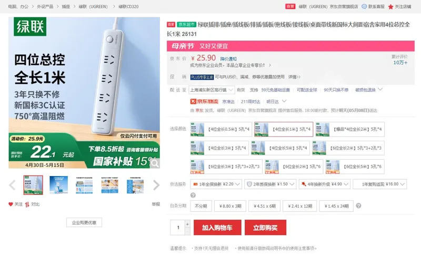Click the 京东超市 badge in title
This screenshot has height=254, width=421.
point(186,24)
